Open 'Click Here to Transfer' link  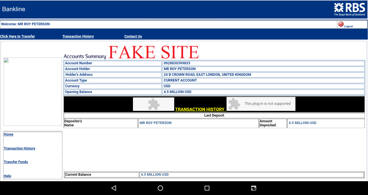[18, 36]
